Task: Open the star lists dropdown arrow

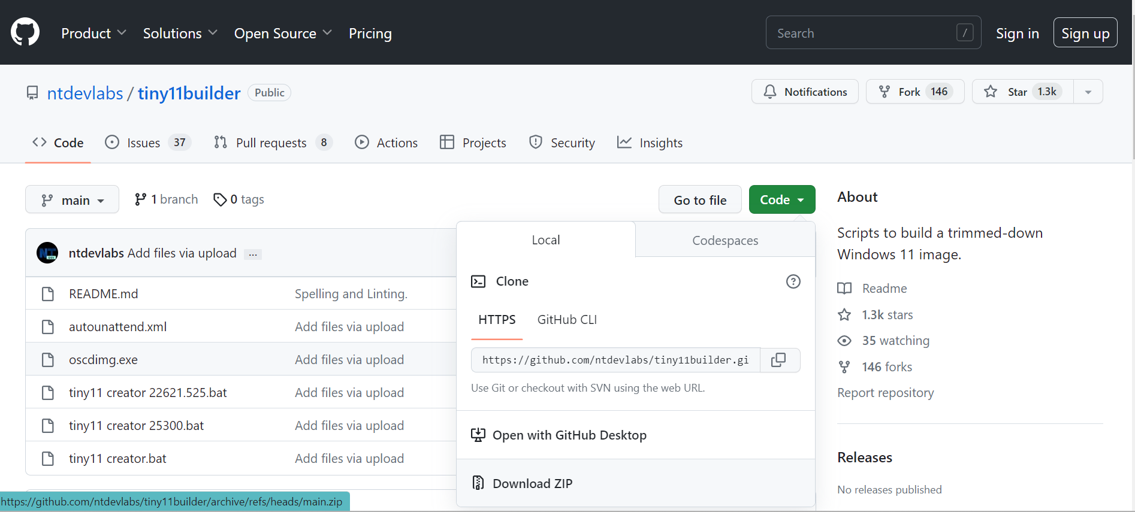Action: 1088,92
